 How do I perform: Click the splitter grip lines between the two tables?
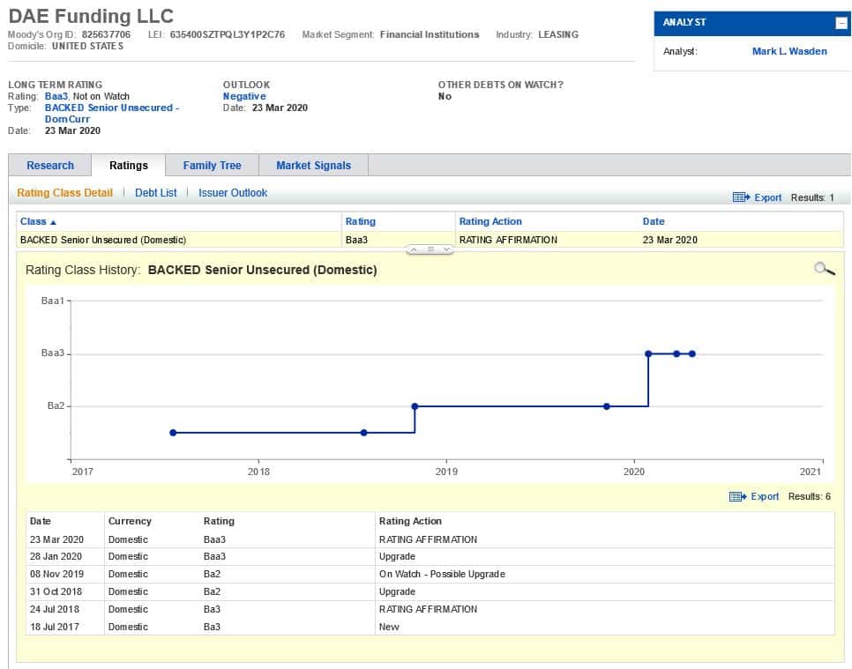(430, 249)
